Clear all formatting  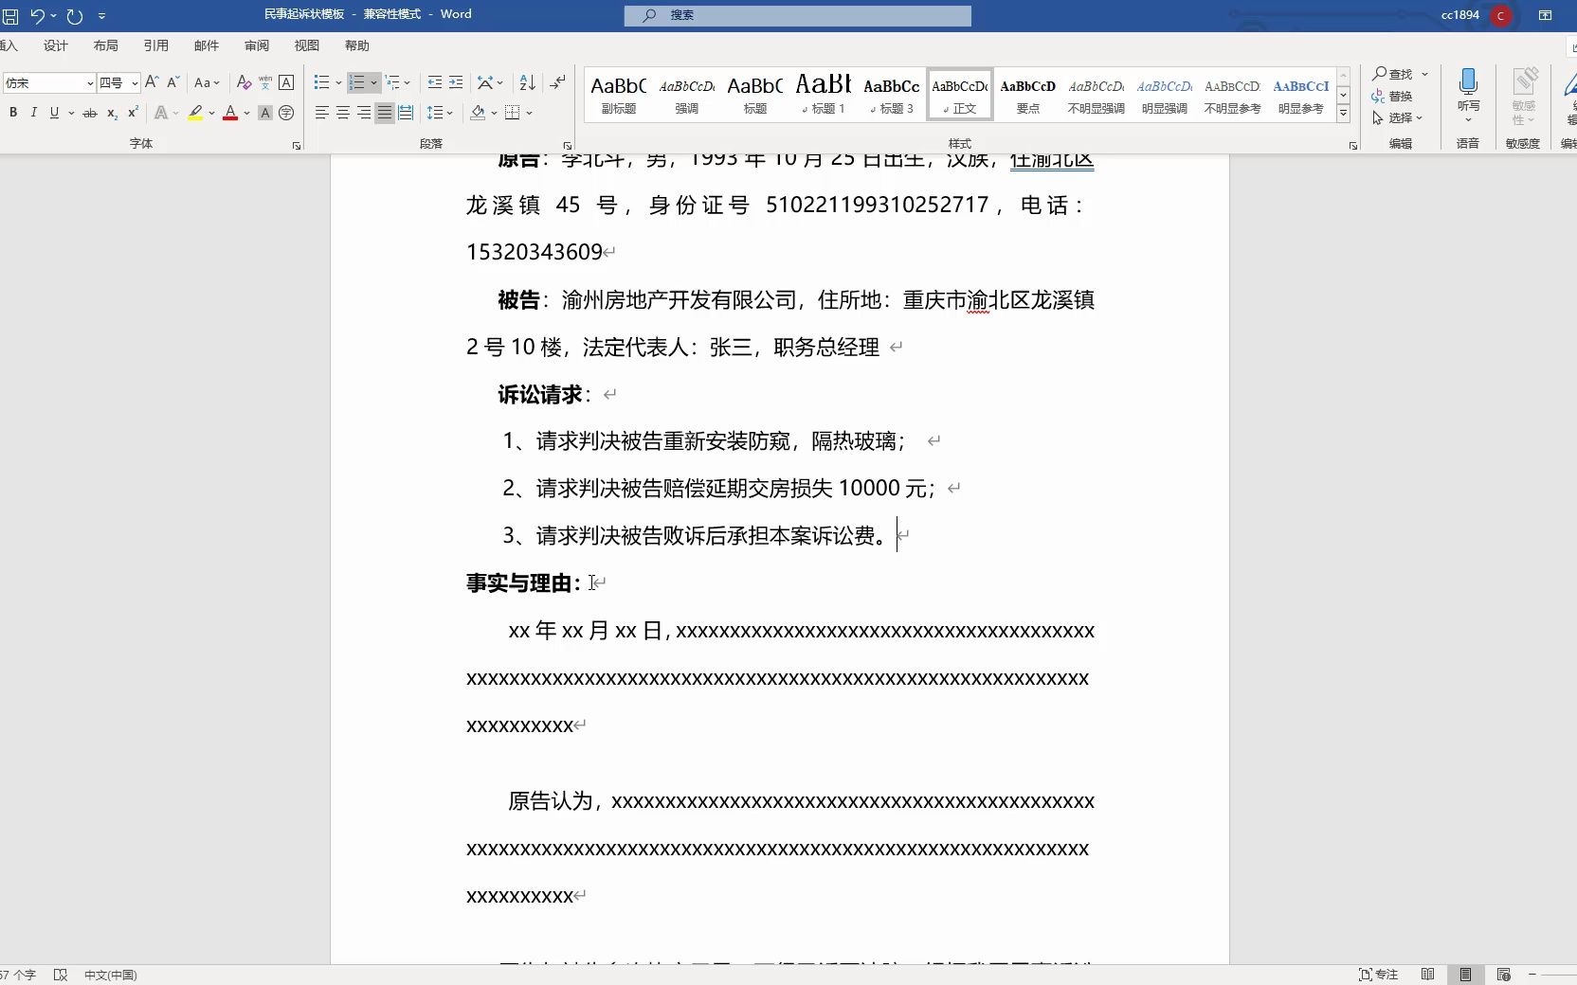coord(244,82)
